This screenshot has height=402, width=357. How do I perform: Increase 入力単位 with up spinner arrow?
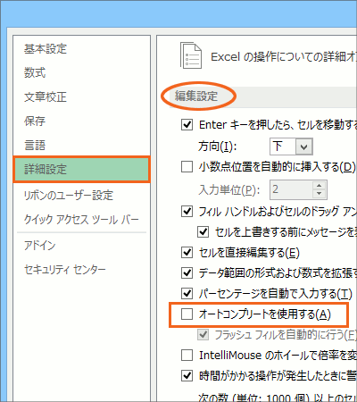(x=320, y=185)
